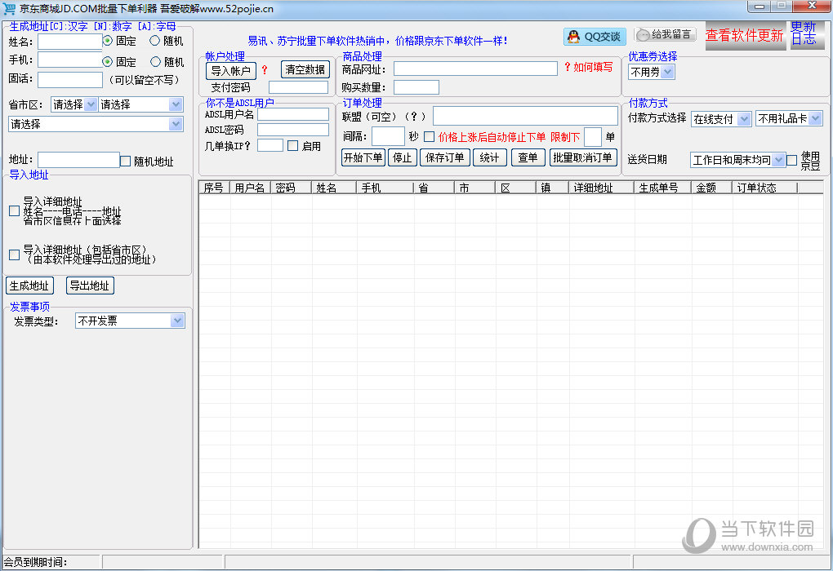The width and height of the screenshot is (833, 571).
Task: Click the 查单 button
Action: point(528,157)
